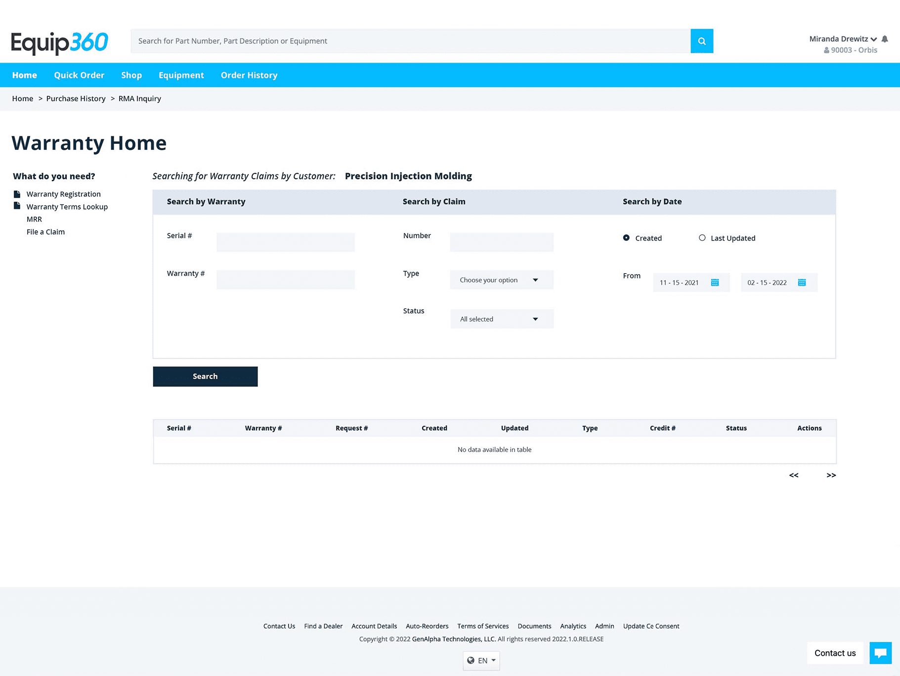Click the chat bubble icon
This screenshot has width=900, height=676.
click(x=880, y=653)
